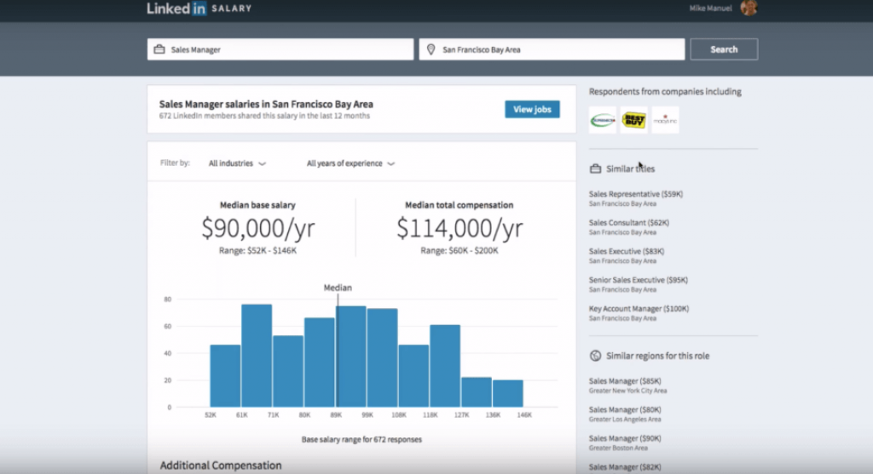873x474 pixels.
Task: Open Sales Executive ($83K) link
Action: point(627,251)
